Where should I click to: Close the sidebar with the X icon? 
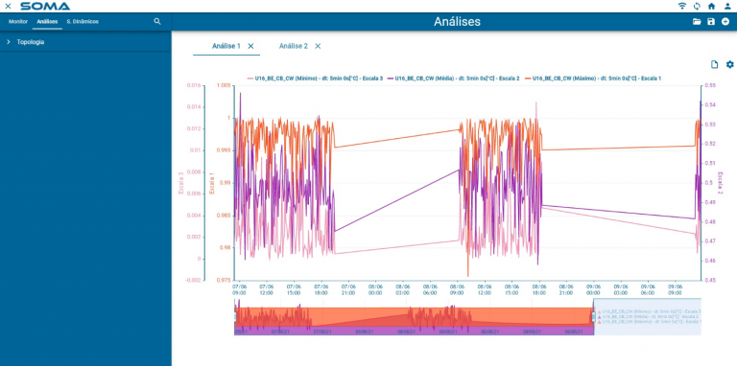8,6
